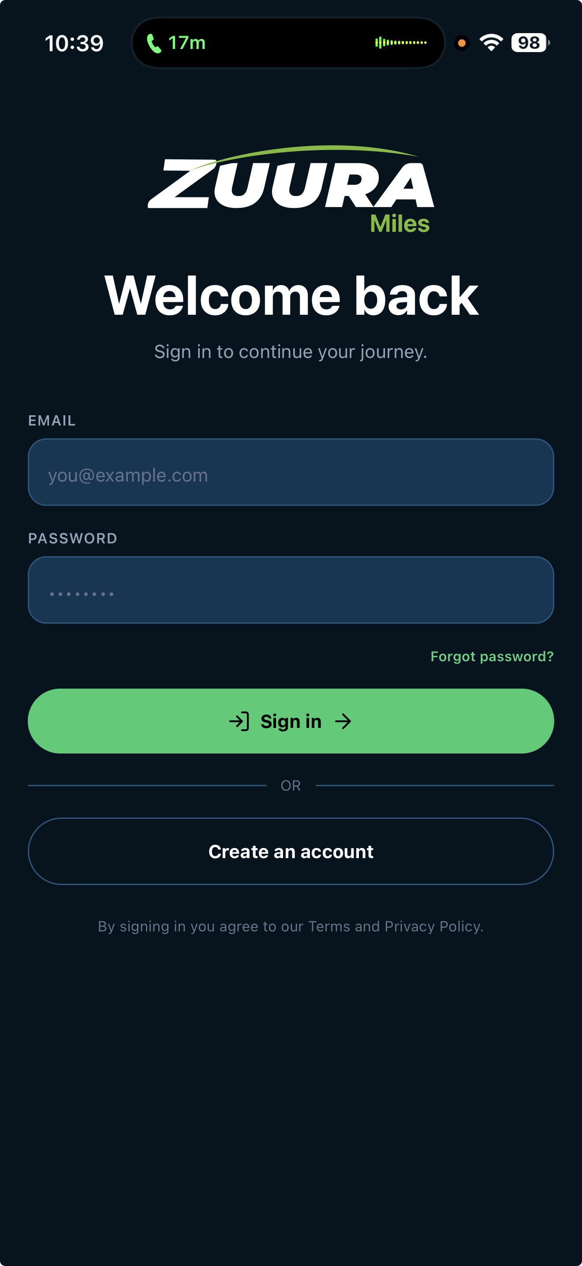Click the ZUURA logo
582x1266 pixels.
click(291, 182)
